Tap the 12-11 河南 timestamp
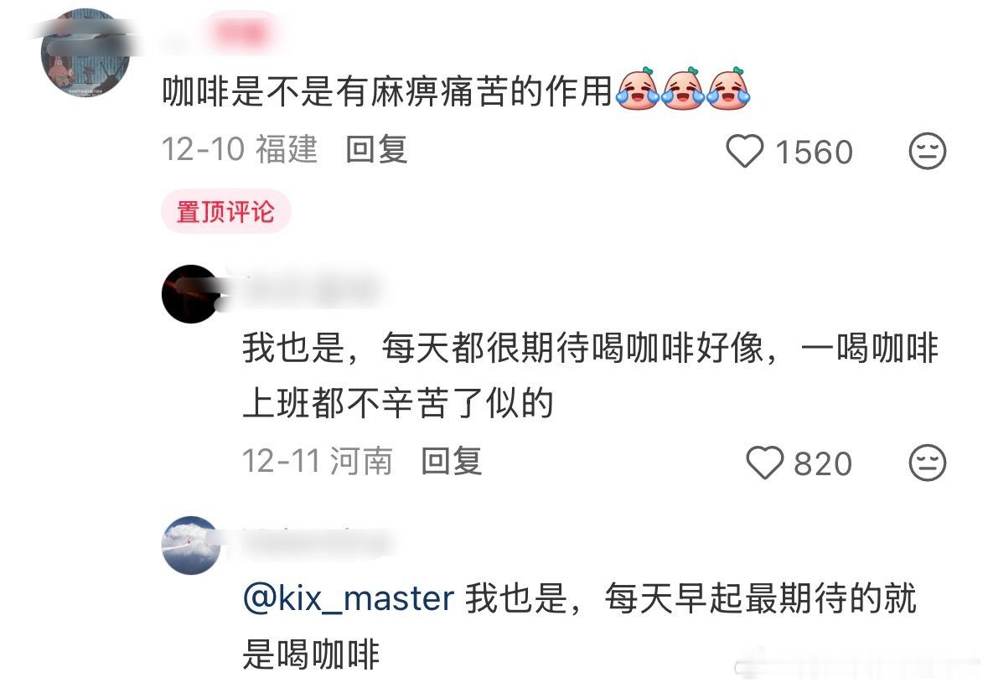Screen dimensions: 988x688 coord(318,461)
